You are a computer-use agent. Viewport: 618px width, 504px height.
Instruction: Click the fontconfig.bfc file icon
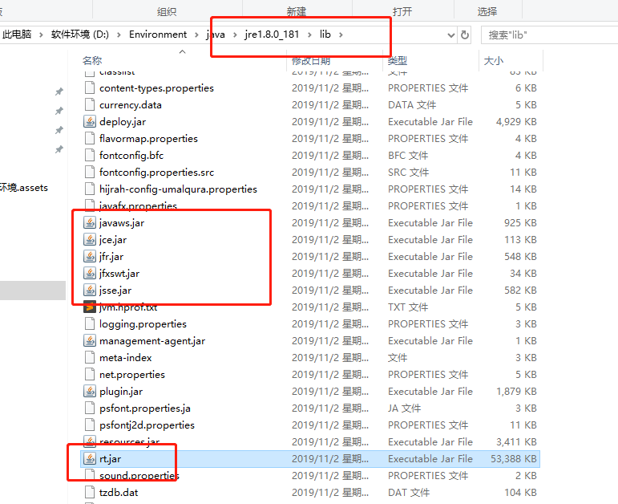(90, 155)
